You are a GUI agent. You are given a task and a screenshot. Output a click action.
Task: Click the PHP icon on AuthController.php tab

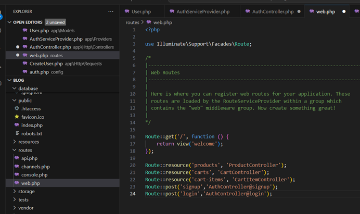click(x=248, y=11)
